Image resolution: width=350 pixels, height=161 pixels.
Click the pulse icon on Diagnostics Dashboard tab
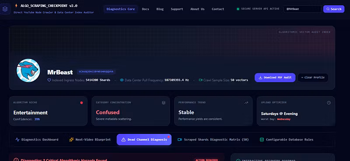tap(17, 140)
